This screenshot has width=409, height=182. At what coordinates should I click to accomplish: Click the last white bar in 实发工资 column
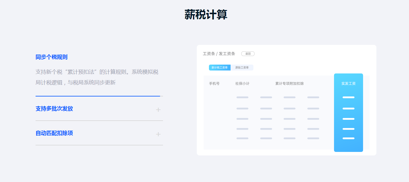point(349,138)
